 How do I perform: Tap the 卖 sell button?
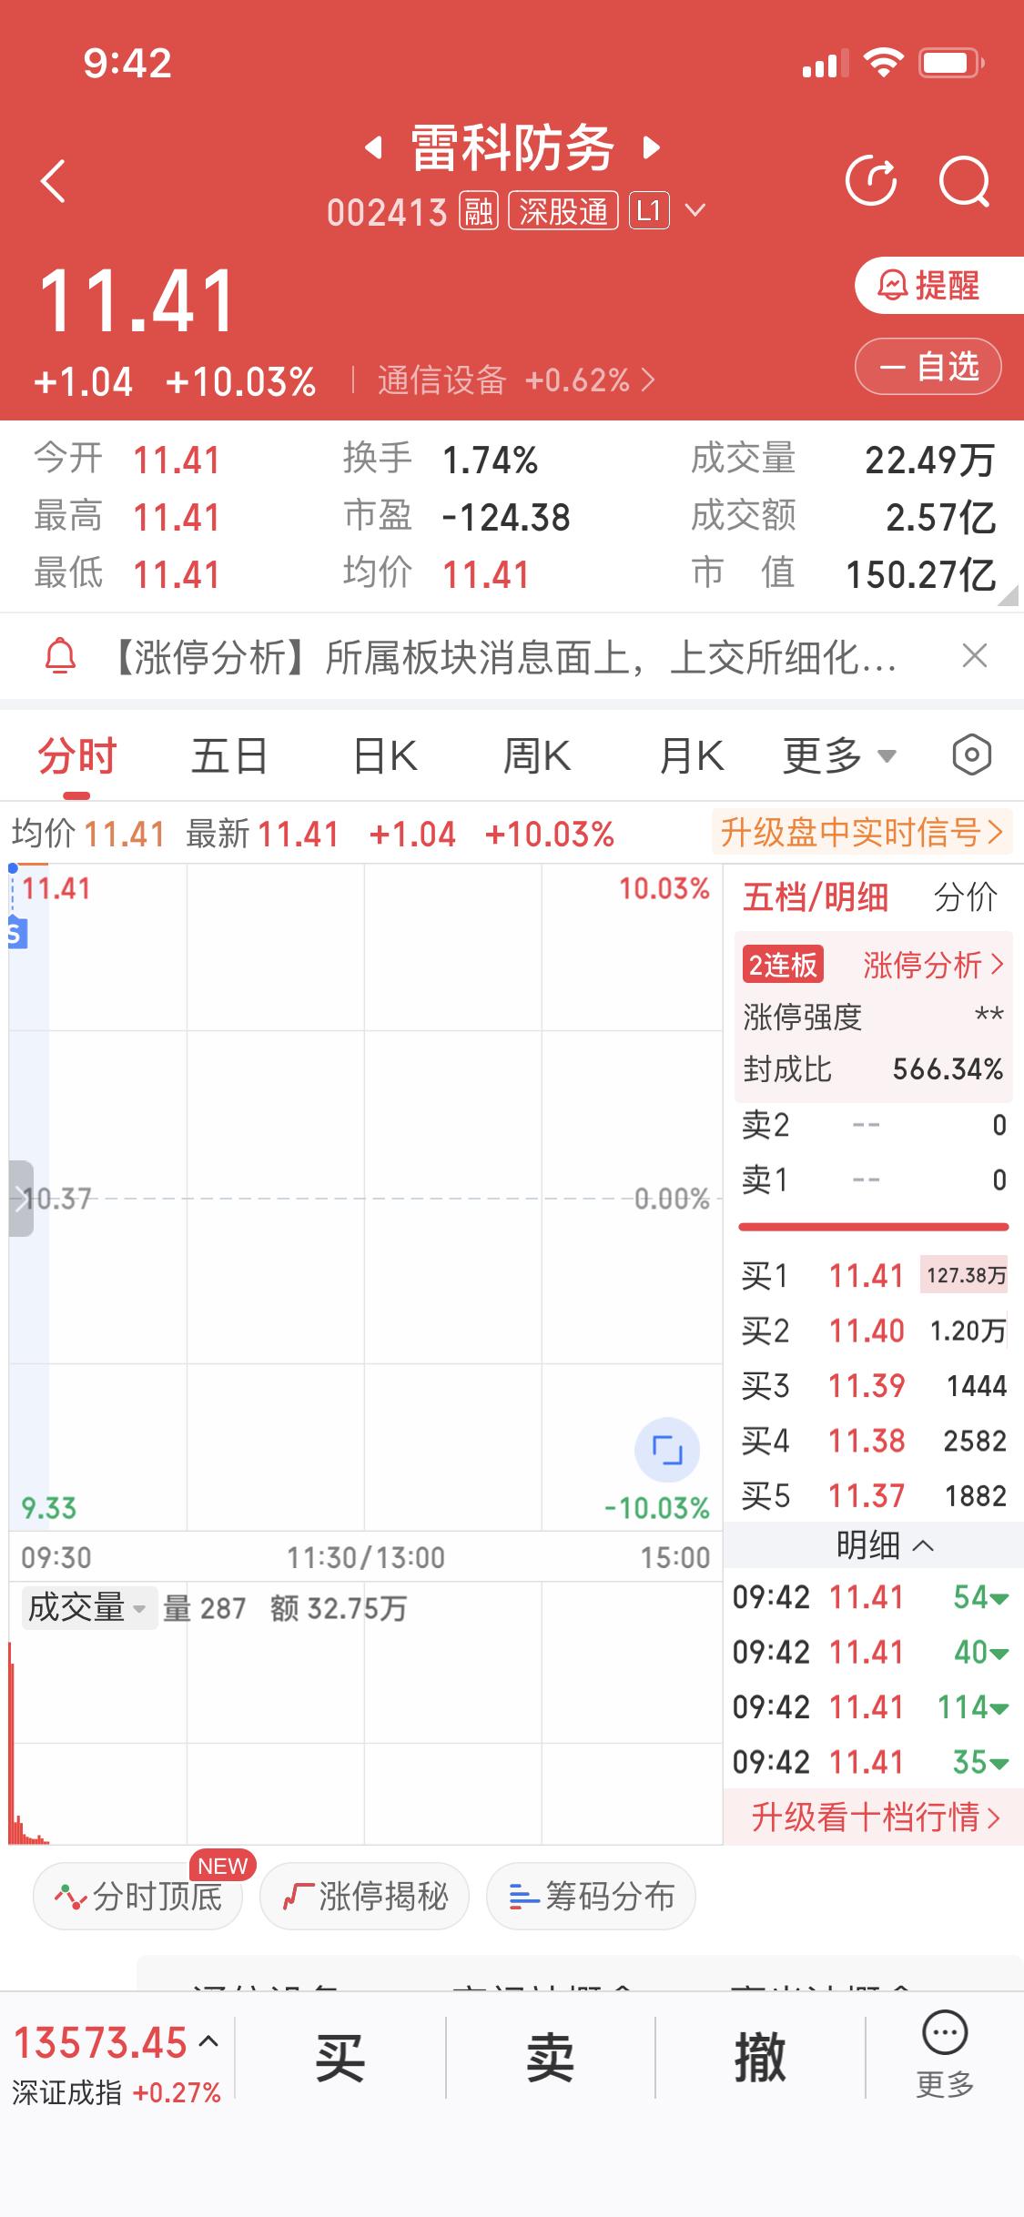pyautogui.click(x=550, y=2058)
